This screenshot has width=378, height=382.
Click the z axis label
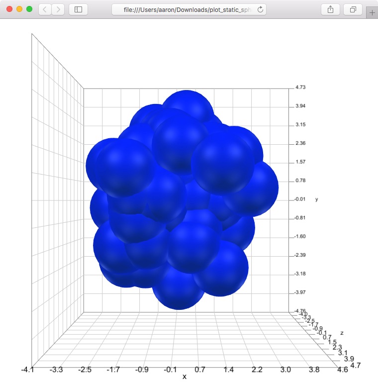click(342, 333)
